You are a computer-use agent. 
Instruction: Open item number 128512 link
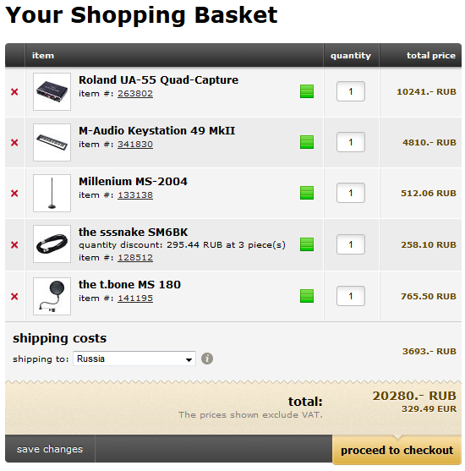(x=135, y=258)
